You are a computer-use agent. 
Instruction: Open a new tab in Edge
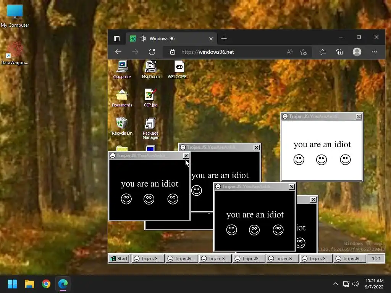[224, 39]
